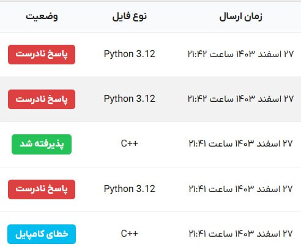Screen dimensions: 301x252
Task: Click C++ file type of compile-error submission
Action: pyautogui.click(x=130, y=234)
